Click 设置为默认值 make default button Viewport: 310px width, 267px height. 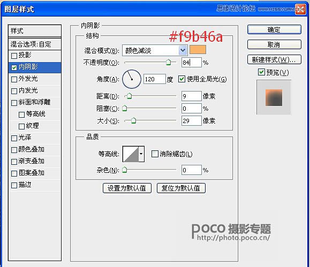tap(127, 188)
